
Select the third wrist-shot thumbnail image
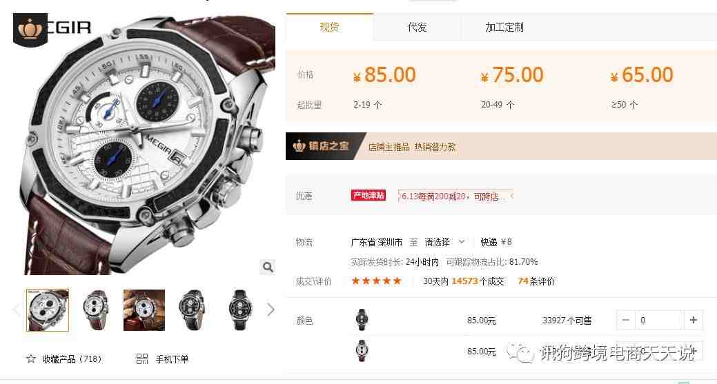pyautogui.click(x=144, y=310)
